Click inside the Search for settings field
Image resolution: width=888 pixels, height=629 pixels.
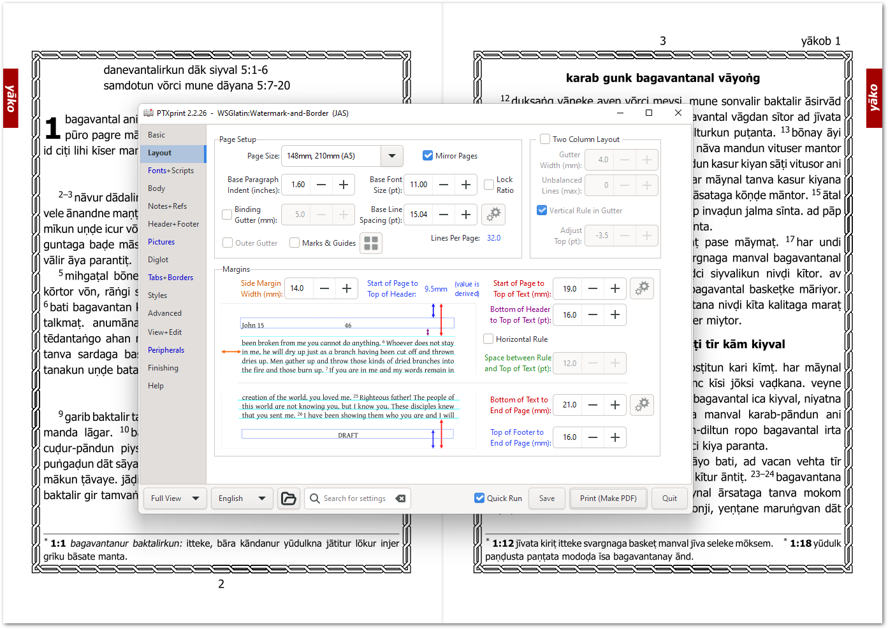tap(354, 498)
